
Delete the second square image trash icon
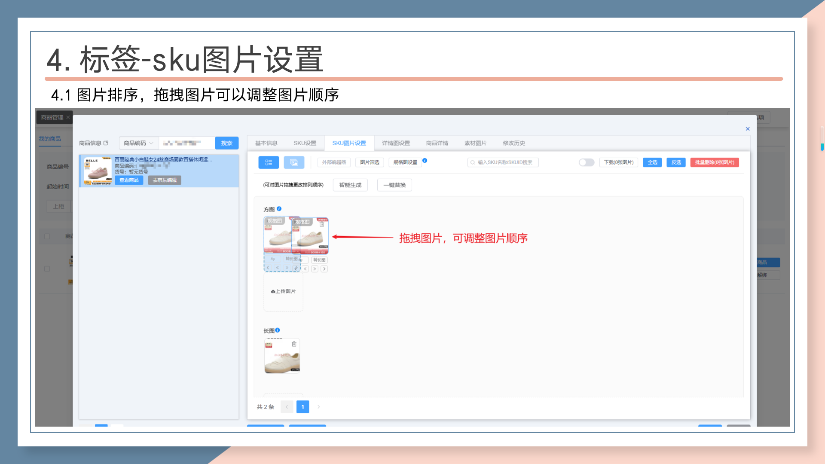click(321, 224)
